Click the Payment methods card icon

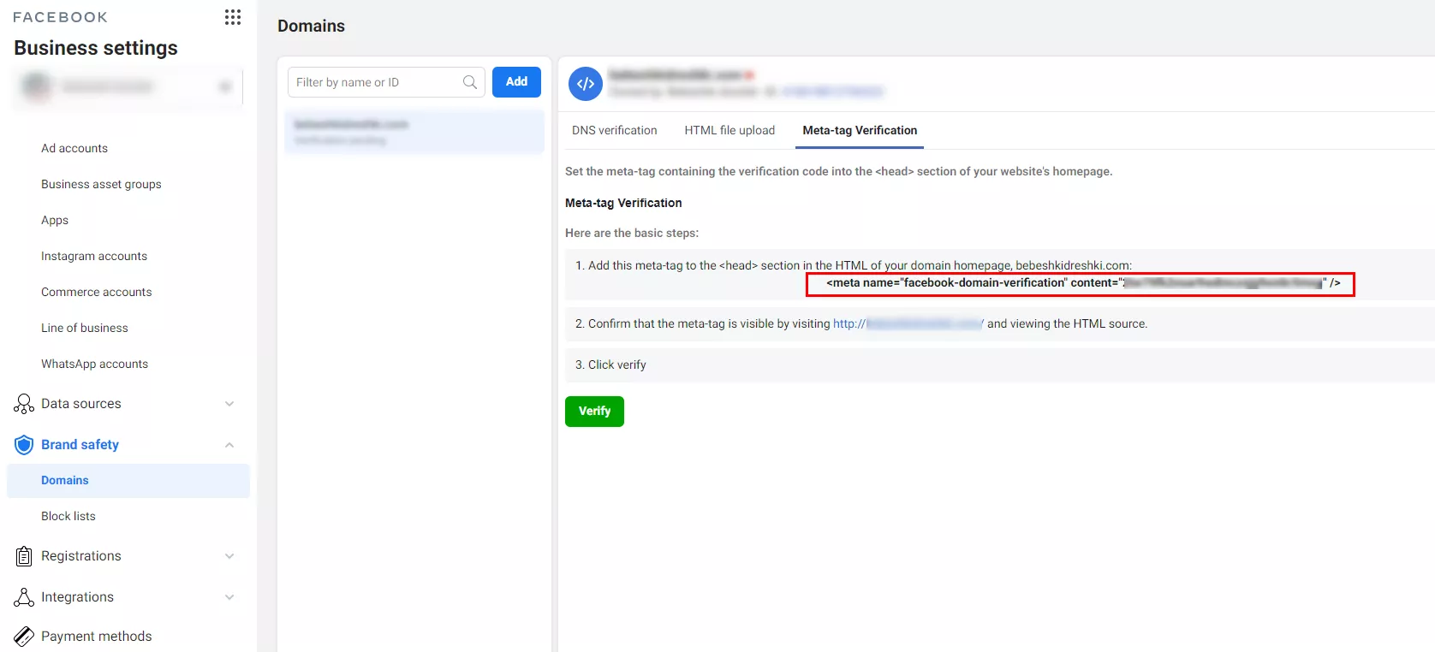click(x=24, y=637)
